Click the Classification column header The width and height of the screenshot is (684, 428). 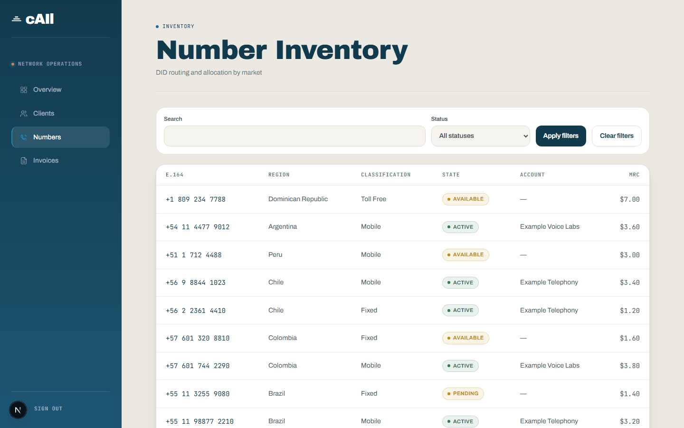pyautogui.click(x=386, y=175)
